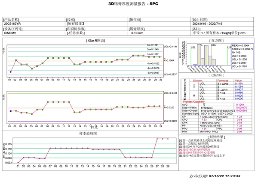
Task: Click the date range 2021/9/19 - 2022/7/16
Action: point(207,24)
